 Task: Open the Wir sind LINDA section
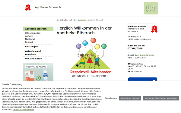tap(33, 59)
